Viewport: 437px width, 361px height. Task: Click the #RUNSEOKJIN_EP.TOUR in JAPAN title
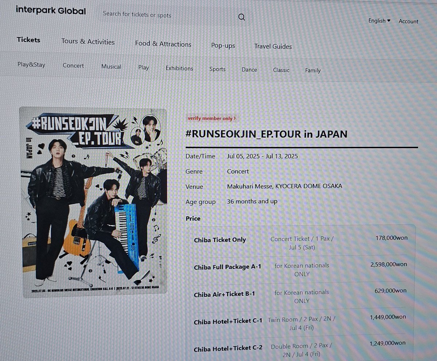[x=266, y=134]
